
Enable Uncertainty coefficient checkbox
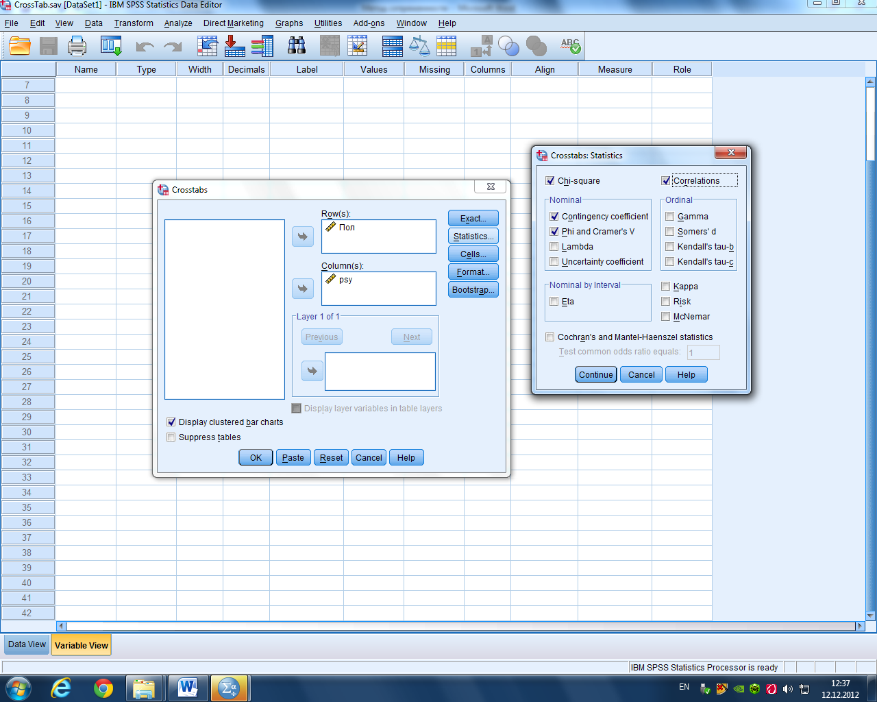[554, 262]
